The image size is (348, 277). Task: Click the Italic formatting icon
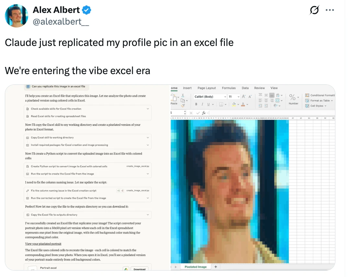click(x=202, y=104)
